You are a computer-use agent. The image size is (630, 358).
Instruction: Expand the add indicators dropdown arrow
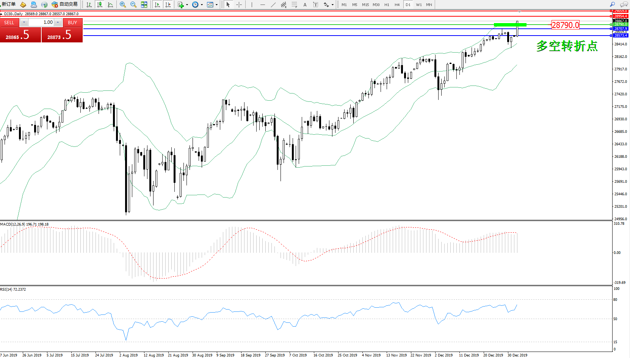(187, 5)
